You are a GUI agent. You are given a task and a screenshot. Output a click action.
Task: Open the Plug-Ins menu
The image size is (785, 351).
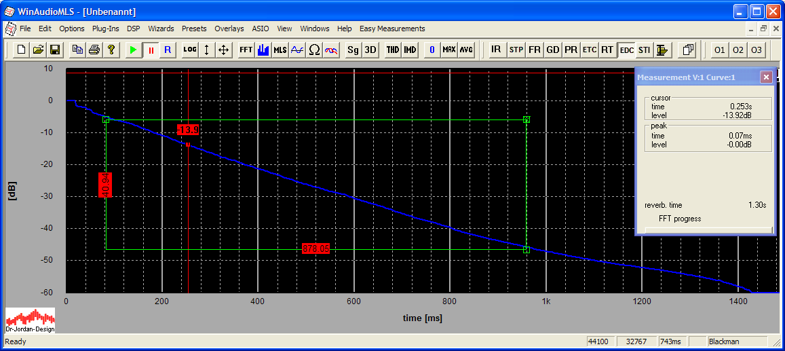tap(105, 29)
